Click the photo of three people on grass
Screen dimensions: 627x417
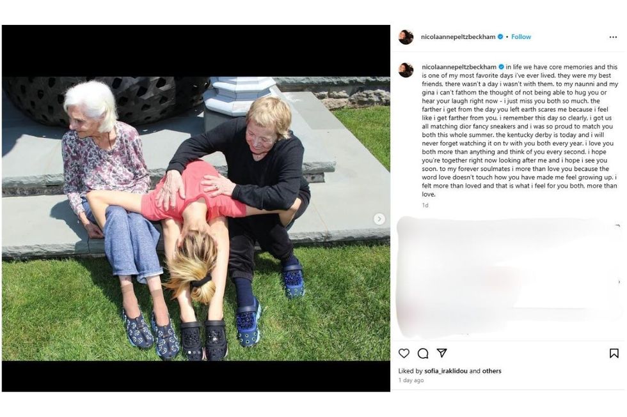click(196, 218)
